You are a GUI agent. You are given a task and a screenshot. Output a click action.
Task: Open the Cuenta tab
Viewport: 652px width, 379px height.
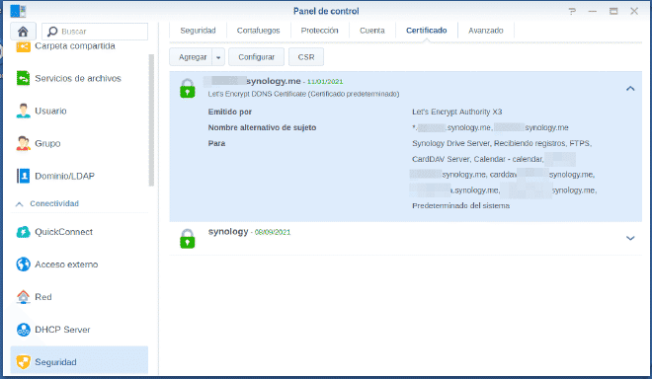[x=372, y=31]
